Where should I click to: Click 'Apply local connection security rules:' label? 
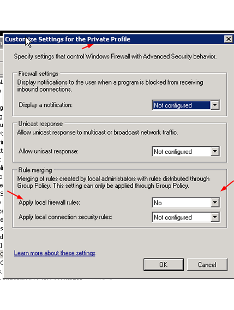pos(65,217)
